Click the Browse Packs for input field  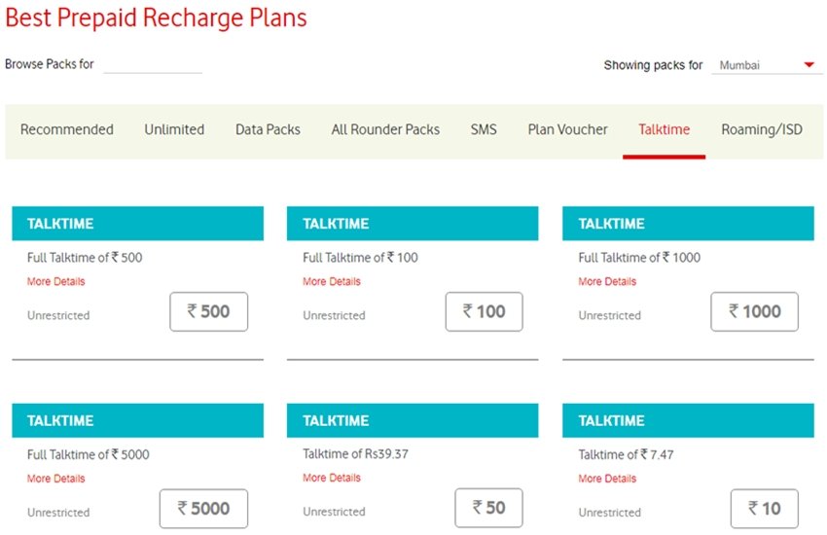[153, 64]
